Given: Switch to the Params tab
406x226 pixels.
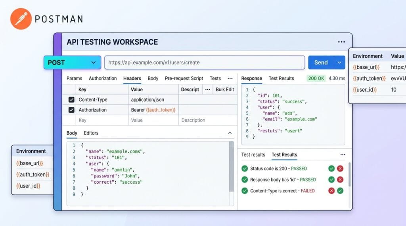Looking at the screenshot, I should click(74, 79).
